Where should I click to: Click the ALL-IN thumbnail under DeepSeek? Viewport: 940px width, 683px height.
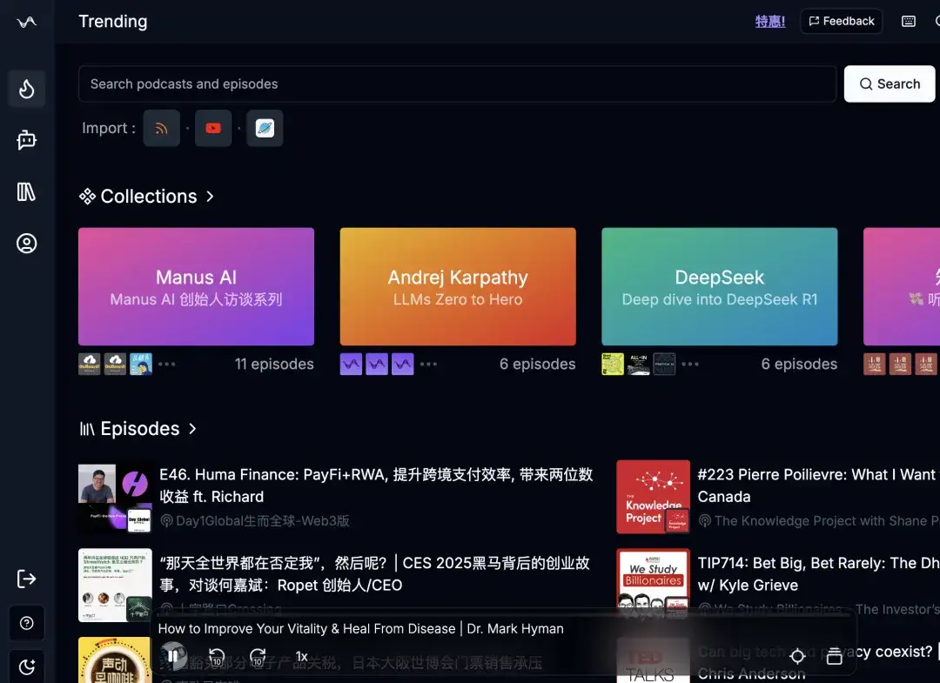(639, 365)
